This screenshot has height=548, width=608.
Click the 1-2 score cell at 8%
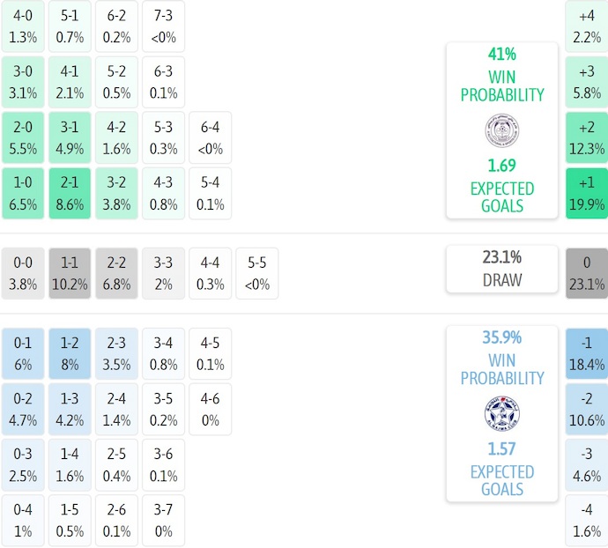[70, 353]
